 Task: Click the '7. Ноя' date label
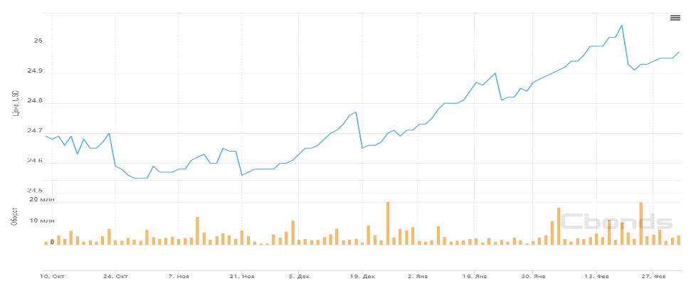pos(179,274)
